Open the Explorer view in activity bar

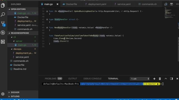pyautogui.click(x=3, y=5)
